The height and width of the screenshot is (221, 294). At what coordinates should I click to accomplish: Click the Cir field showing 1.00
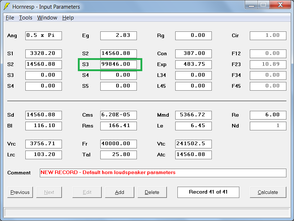click(x=268, y=36)
